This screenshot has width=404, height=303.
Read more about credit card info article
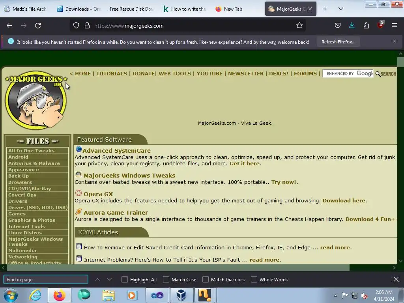[x=335, y=248]
